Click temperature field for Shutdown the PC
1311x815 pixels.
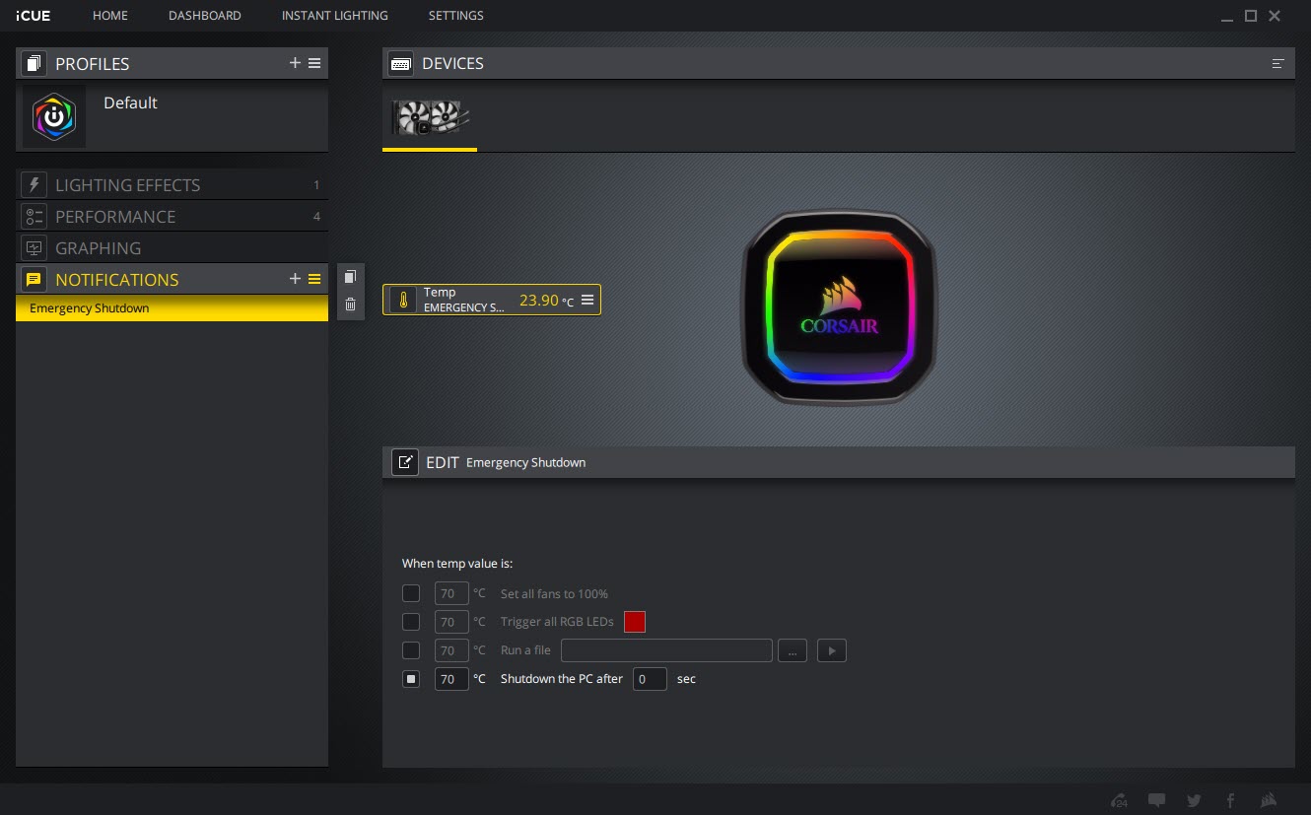pyautogui.click(x=451, y=679)
